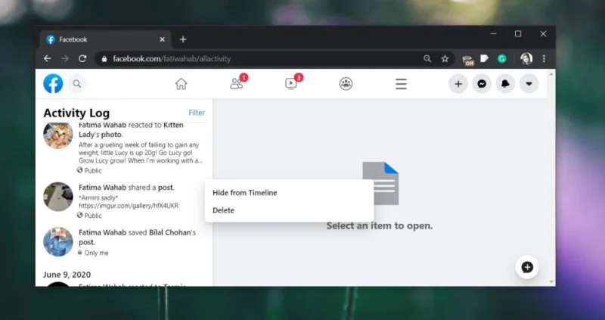Image resolution: width=605 pixels, height=320 pixels.
Task: Click the Create plus button in navbar
Action: tap(458, 84)
